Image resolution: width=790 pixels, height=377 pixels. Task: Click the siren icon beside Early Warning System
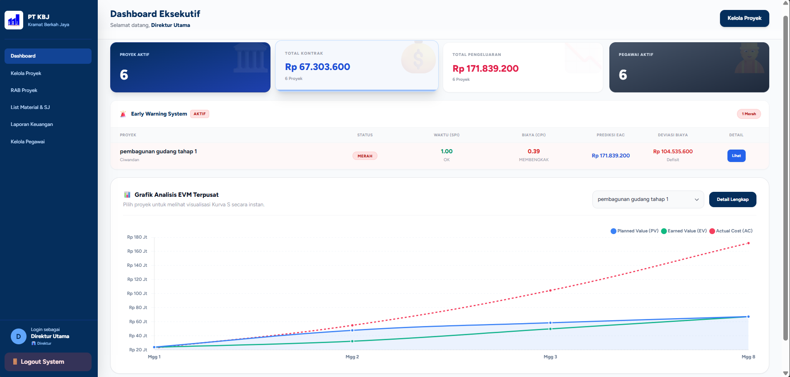click(x=123, y=114)
